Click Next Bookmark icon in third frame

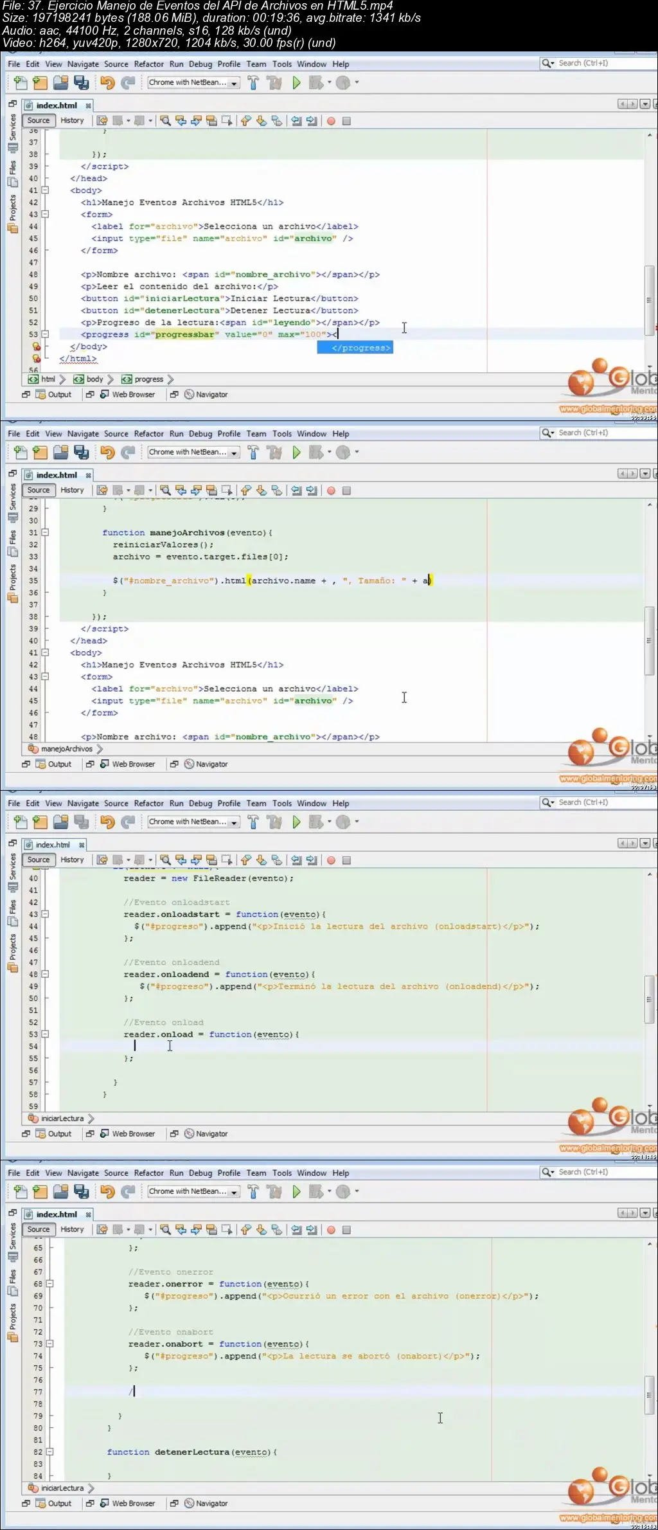[x=262, y=860]
